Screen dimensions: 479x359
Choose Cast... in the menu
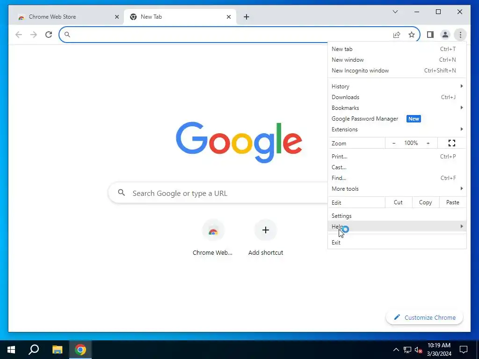397,167
